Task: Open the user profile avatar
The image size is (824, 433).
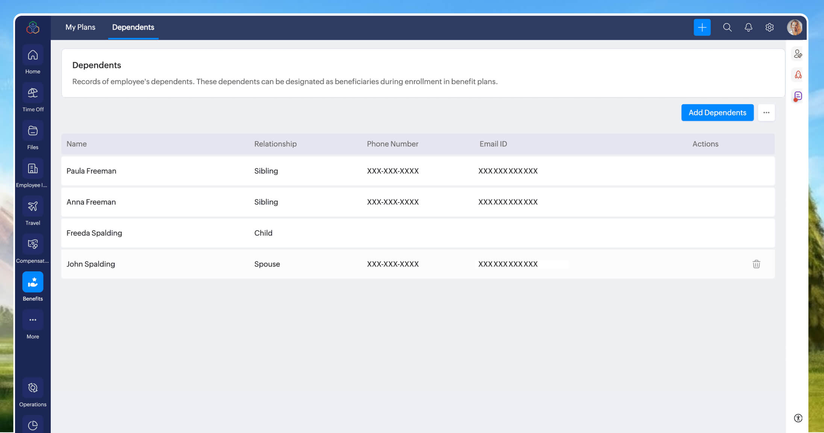Action: 794,27
